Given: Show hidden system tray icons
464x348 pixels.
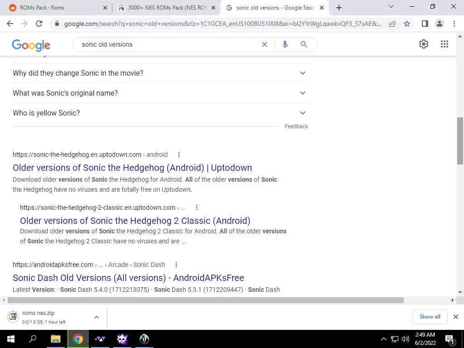Looking at the screenshot, I should click(383, 339).
